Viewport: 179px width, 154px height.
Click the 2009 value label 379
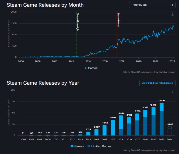tap(48, 133)
